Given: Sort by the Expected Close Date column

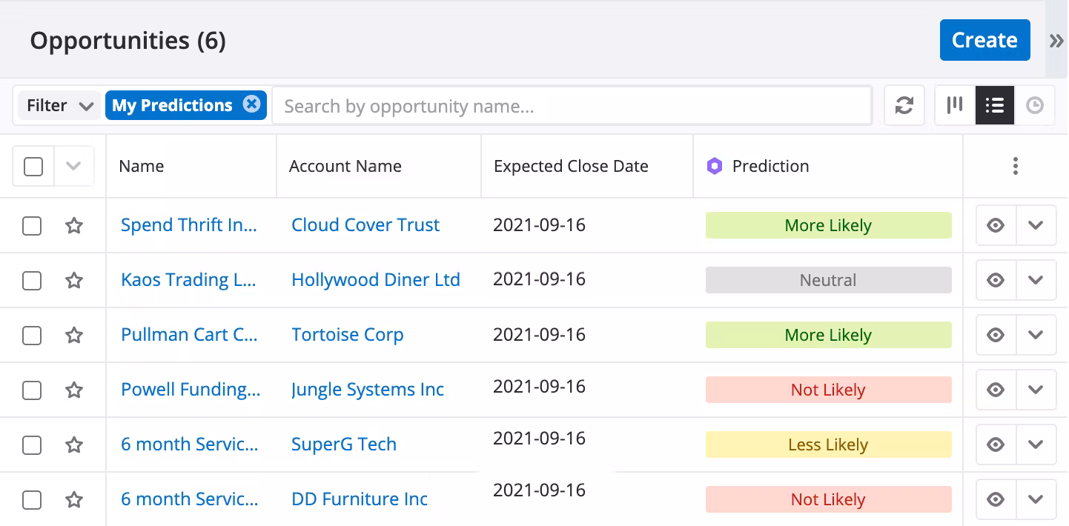Looking at the screenshot, I should tap(571, 166).
